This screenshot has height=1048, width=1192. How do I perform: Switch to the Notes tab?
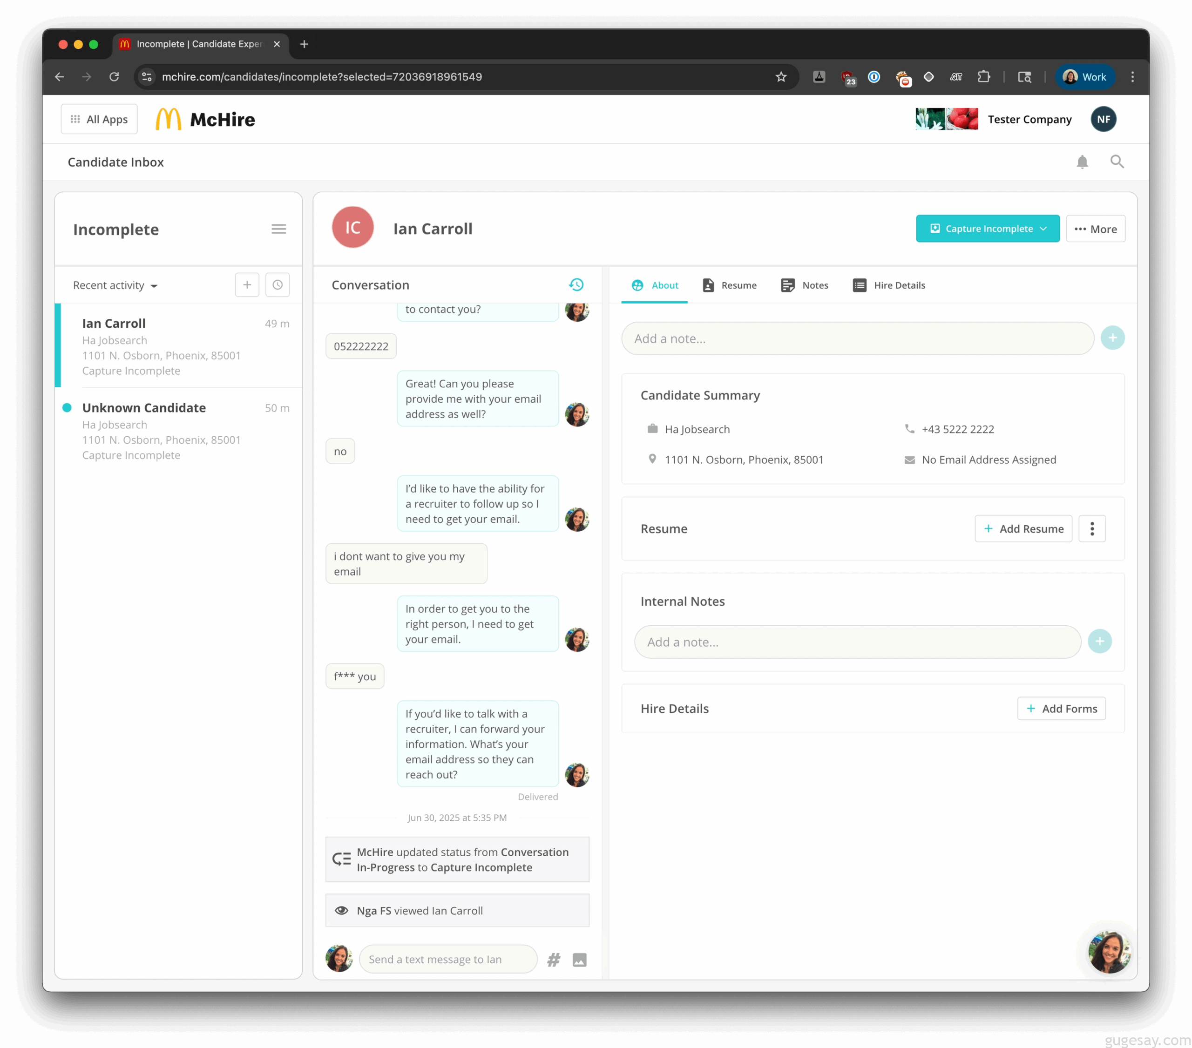click(805, 285)
